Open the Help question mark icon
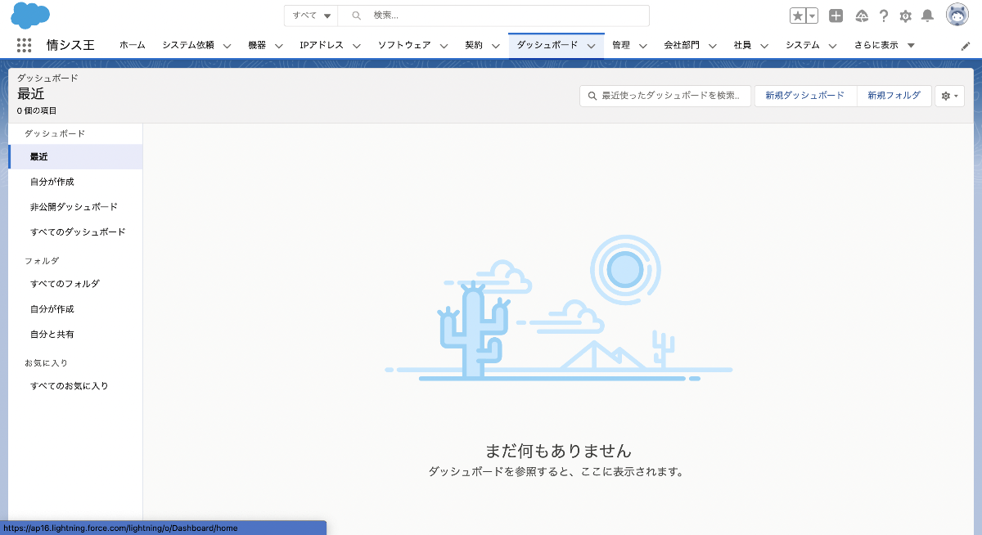 (x=884, y=16)
